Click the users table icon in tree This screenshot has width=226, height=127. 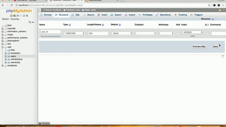pyautogui.click(x=9, y=56)
